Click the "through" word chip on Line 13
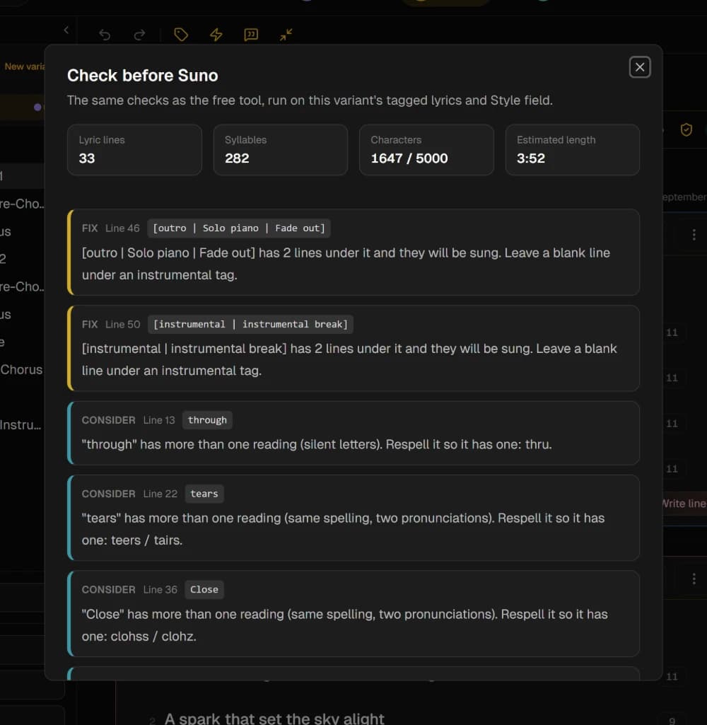This screenshot has width=707, height=725. point(207,420)
